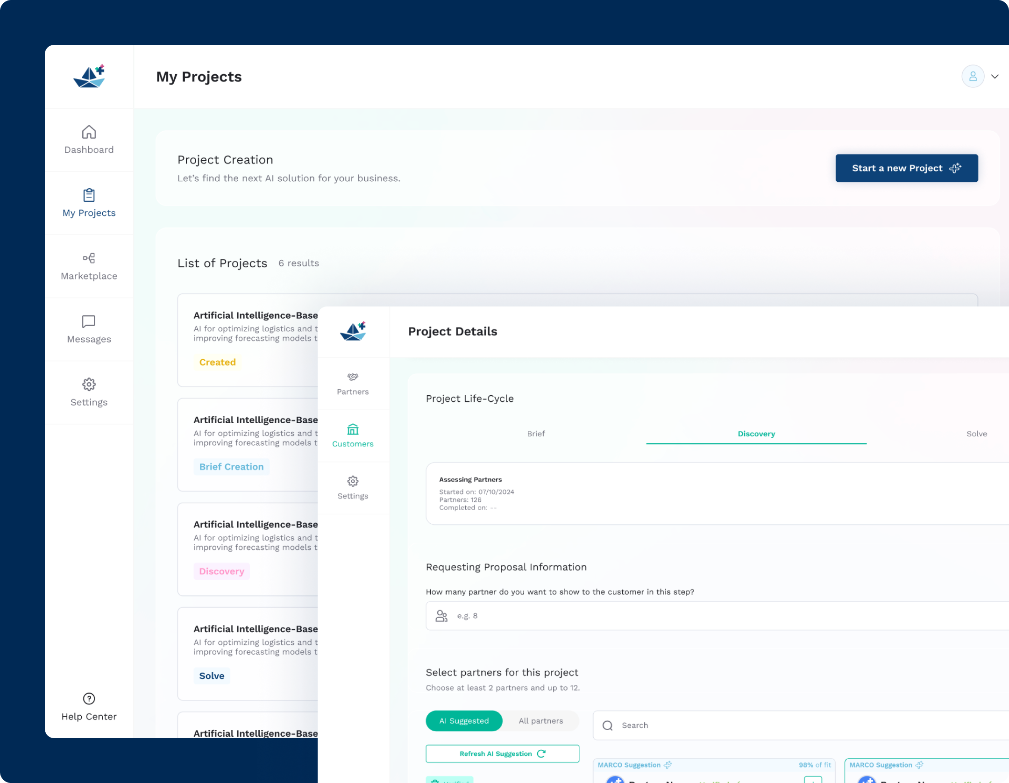Click the partner Search field

point(801,726)
